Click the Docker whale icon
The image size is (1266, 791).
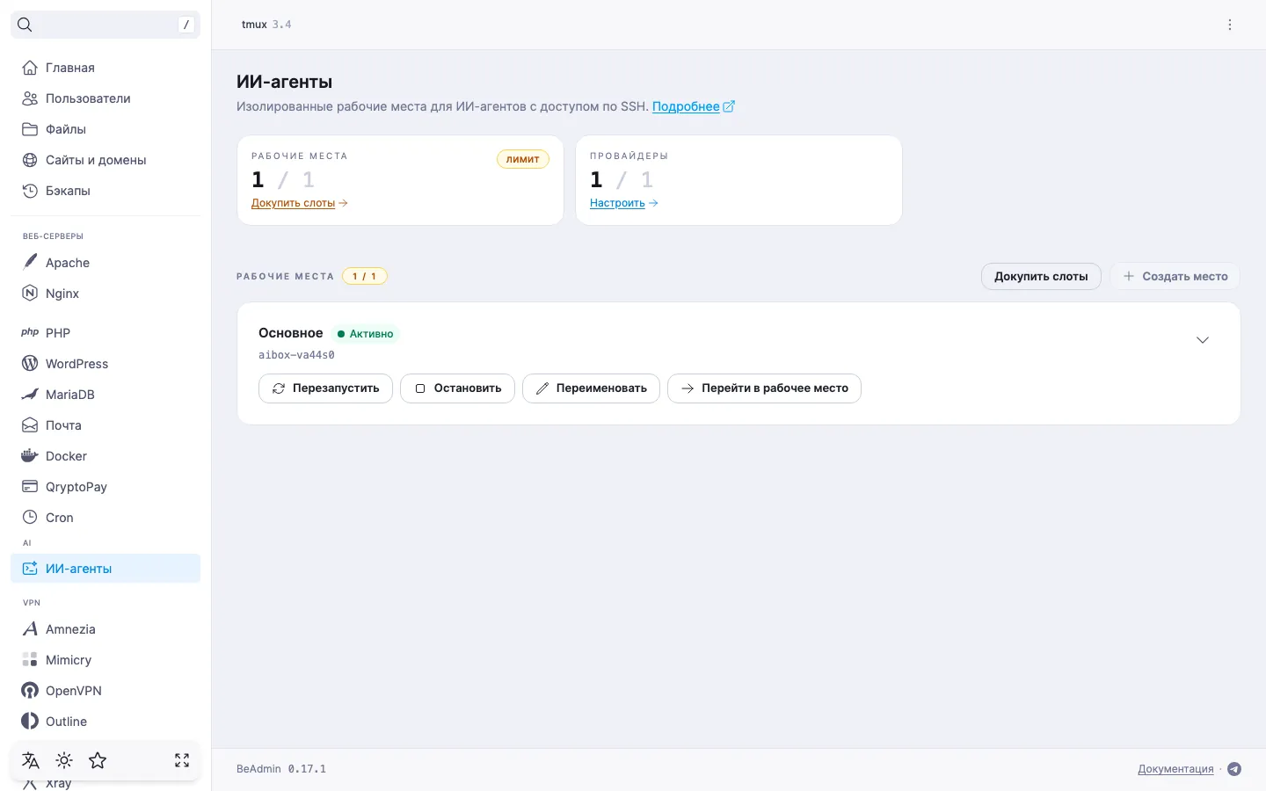coord(30,455)
